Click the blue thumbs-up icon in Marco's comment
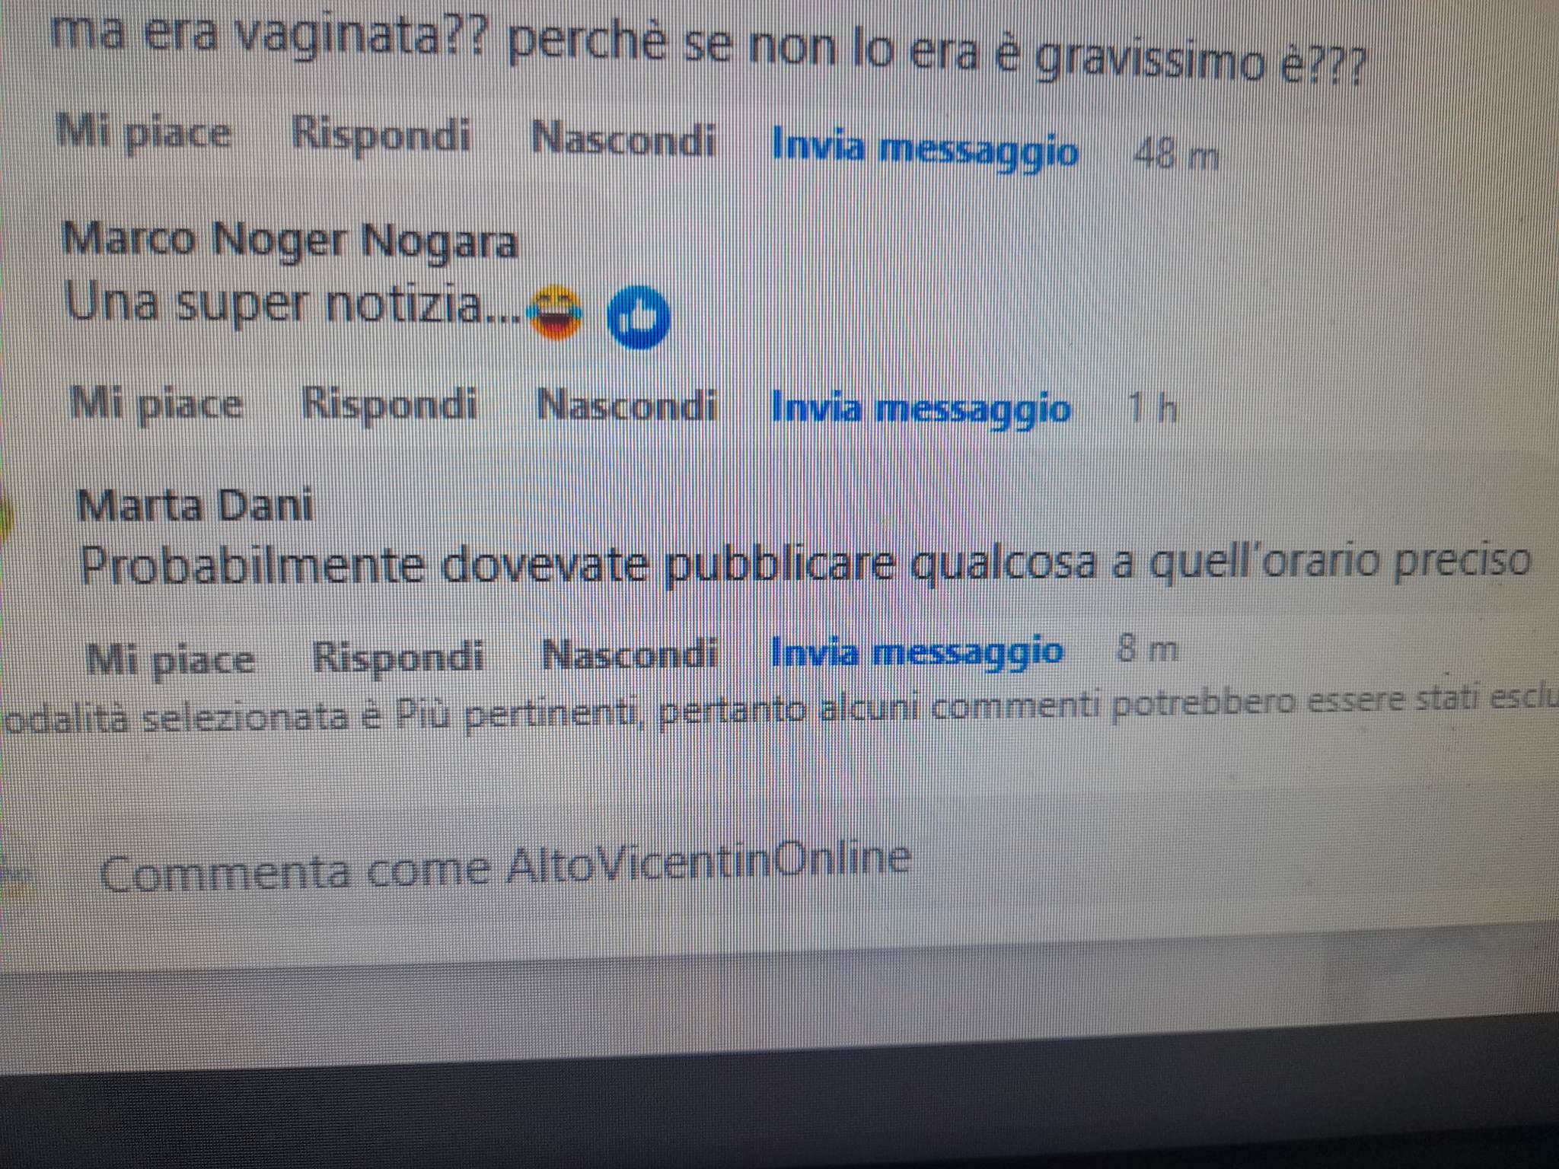Viewport: 1559px width, 1169px height. click(638, 317)
